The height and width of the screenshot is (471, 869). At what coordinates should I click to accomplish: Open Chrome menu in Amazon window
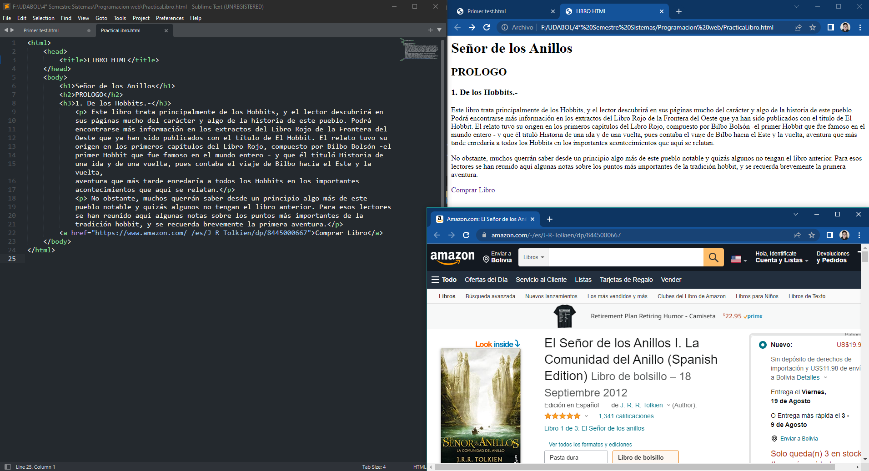[859, 235]
